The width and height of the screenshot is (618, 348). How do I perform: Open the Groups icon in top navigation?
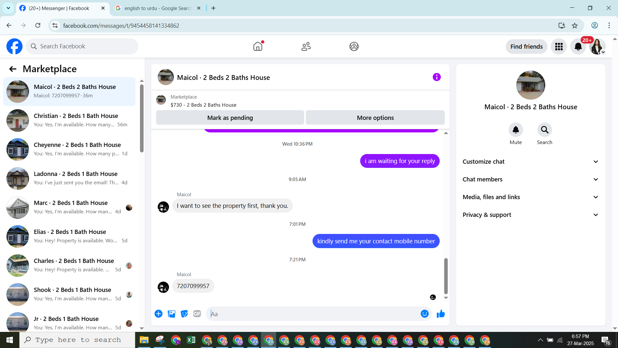click(x=354, y=46)
